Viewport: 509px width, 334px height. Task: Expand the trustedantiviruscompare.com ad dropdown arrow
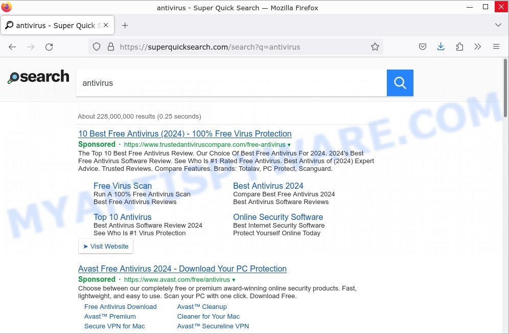[289, 145]
